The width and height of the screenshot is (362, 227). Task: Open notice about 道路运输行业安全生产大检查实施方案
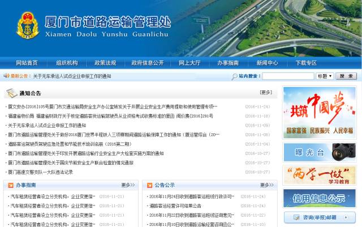85,153
